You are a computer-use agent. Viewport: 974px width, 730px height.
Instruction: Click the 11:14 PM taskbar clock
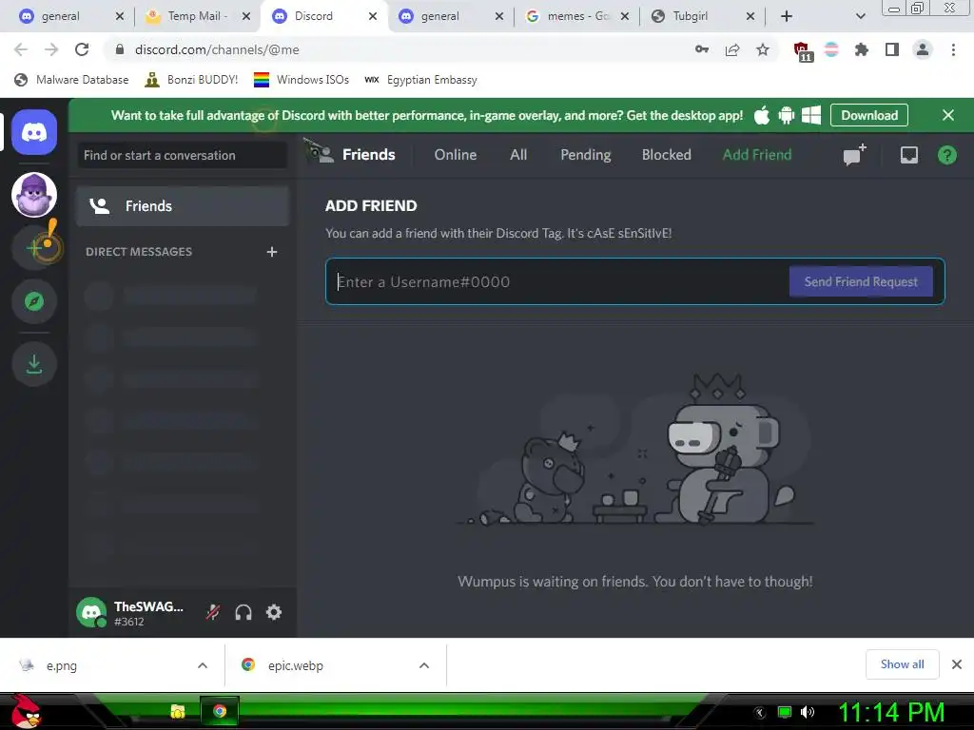pyautogui.click(x=891, y=712)
